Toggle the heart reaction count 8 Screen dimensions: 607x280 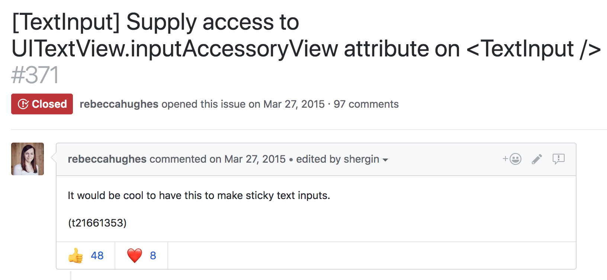click(x=153, y=255)
